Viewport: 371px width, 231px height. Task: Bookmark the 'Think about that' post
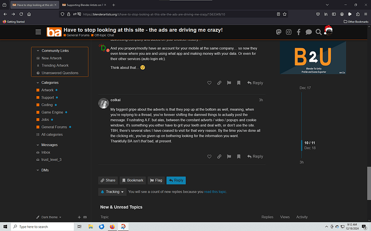point(239,83)
